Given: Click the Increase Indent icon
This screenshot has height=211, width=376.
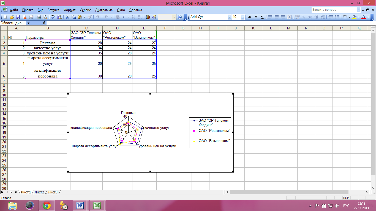Looking at the screenshot, I should (x=337, y=17).
